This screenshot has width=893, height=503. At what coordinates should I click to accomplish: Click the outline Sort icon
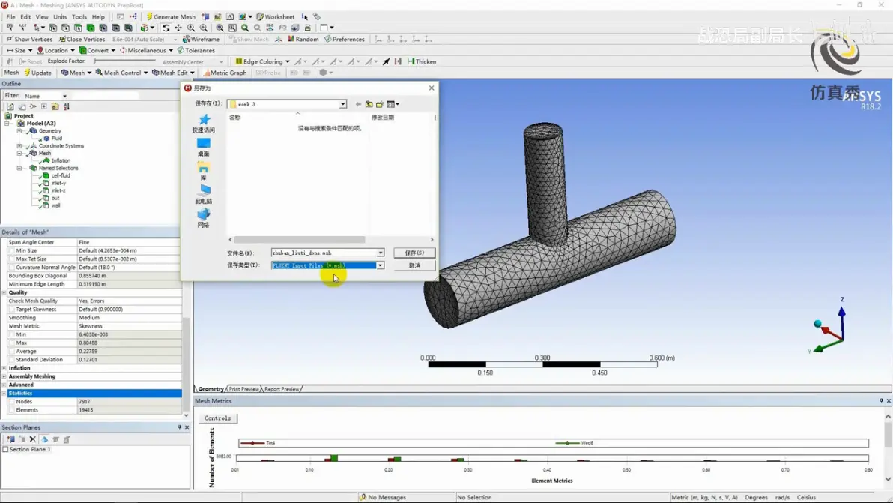click(67, 106)
